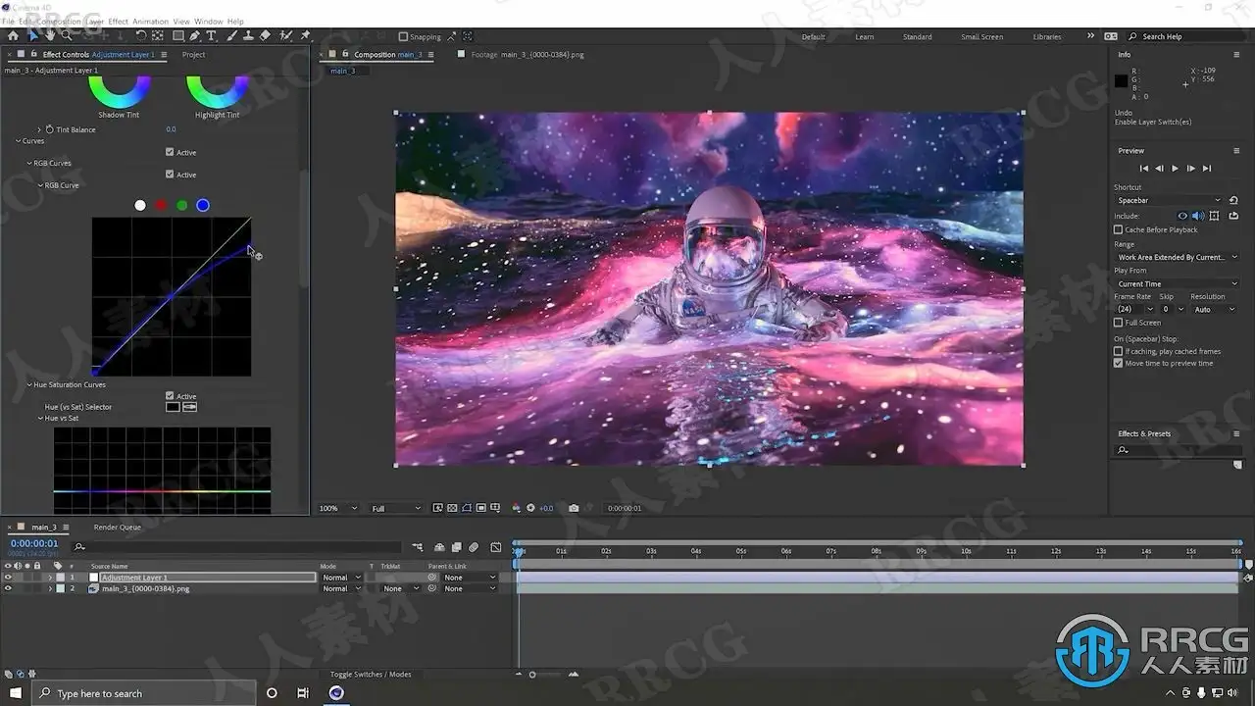Toggle include audio in preview
The height and width of the screenshot is (706, 1255).
pos(1198,216)
